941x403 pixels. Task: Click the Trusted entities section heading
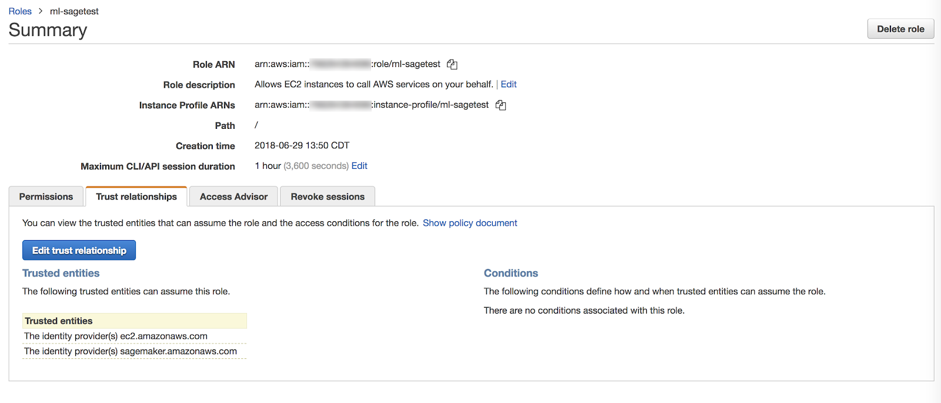(61, 273)
